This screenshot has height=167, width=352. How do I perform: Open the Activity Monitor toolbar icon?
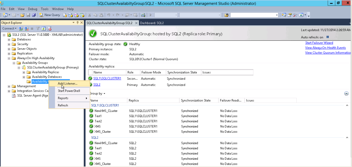(x=143, y=15)
